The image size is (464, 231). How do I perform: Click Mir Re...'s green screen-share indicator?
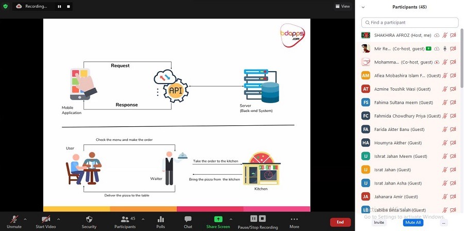click(428, 49)
